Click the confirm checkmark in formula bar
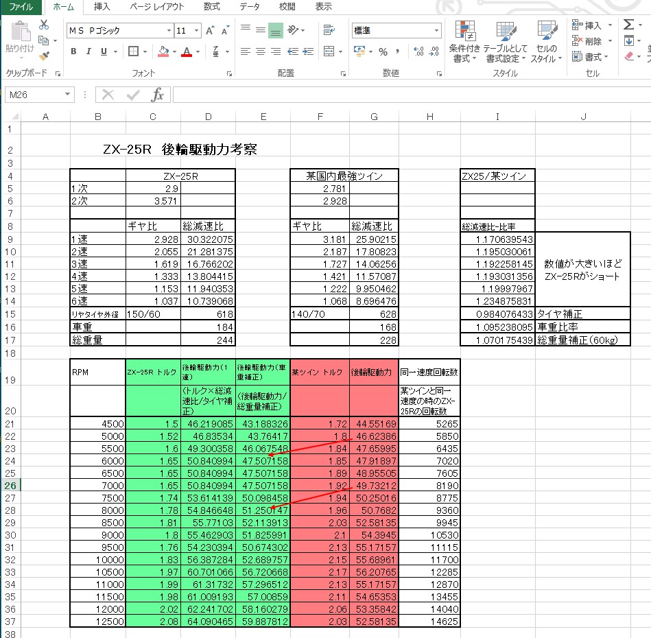The image size is (651, 638). [133, 95]
